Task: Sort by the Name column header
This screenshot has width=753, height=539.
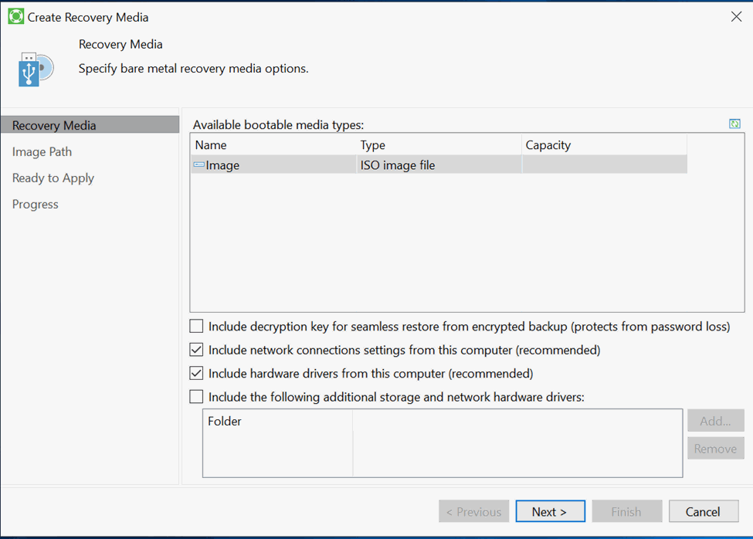Action: (273, 145)
